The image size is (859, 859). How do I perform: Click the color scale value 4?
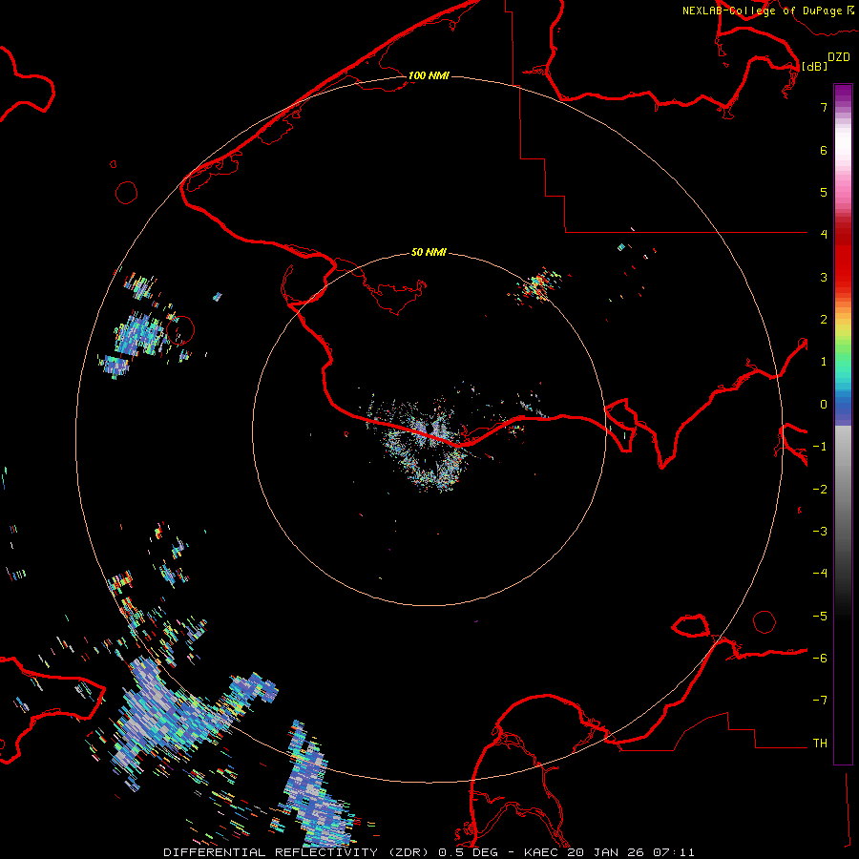tap(824, 235)
